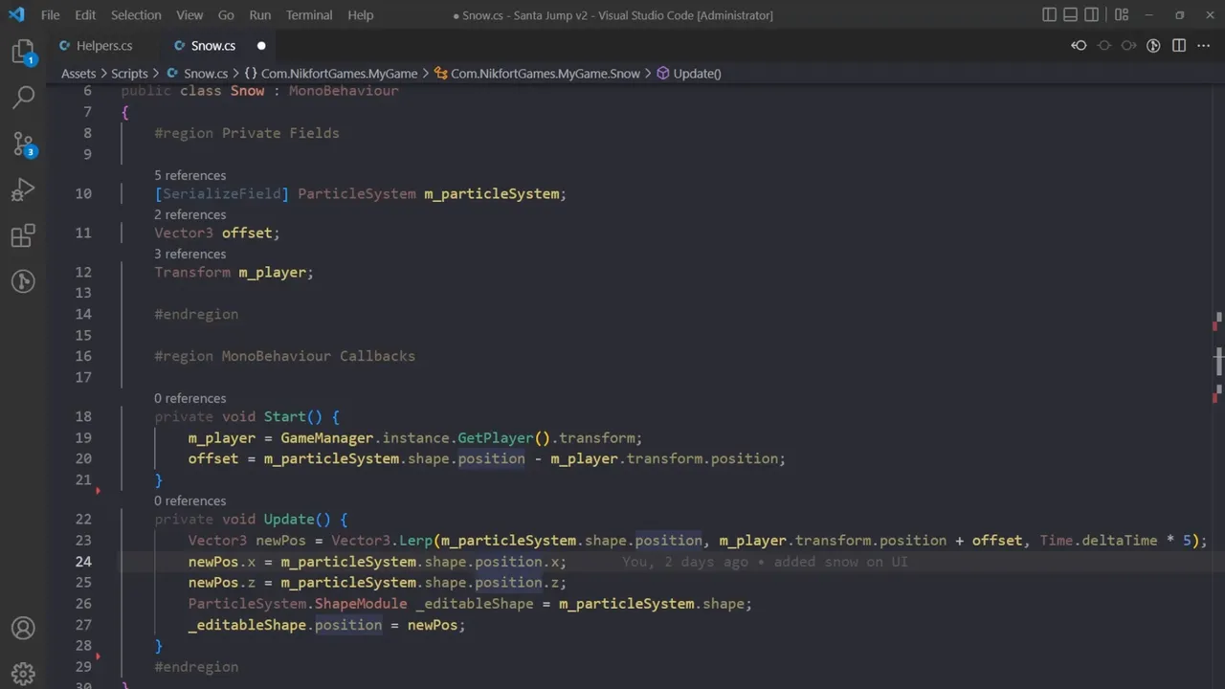Open the Go menu
Viewport: 1225px width, 689px height.
226,15
